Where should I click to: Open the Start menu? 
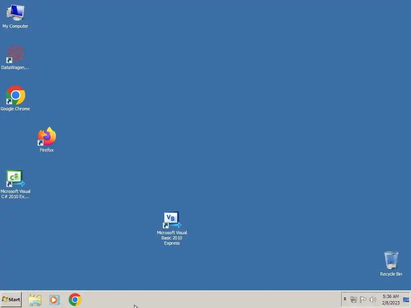11,299
